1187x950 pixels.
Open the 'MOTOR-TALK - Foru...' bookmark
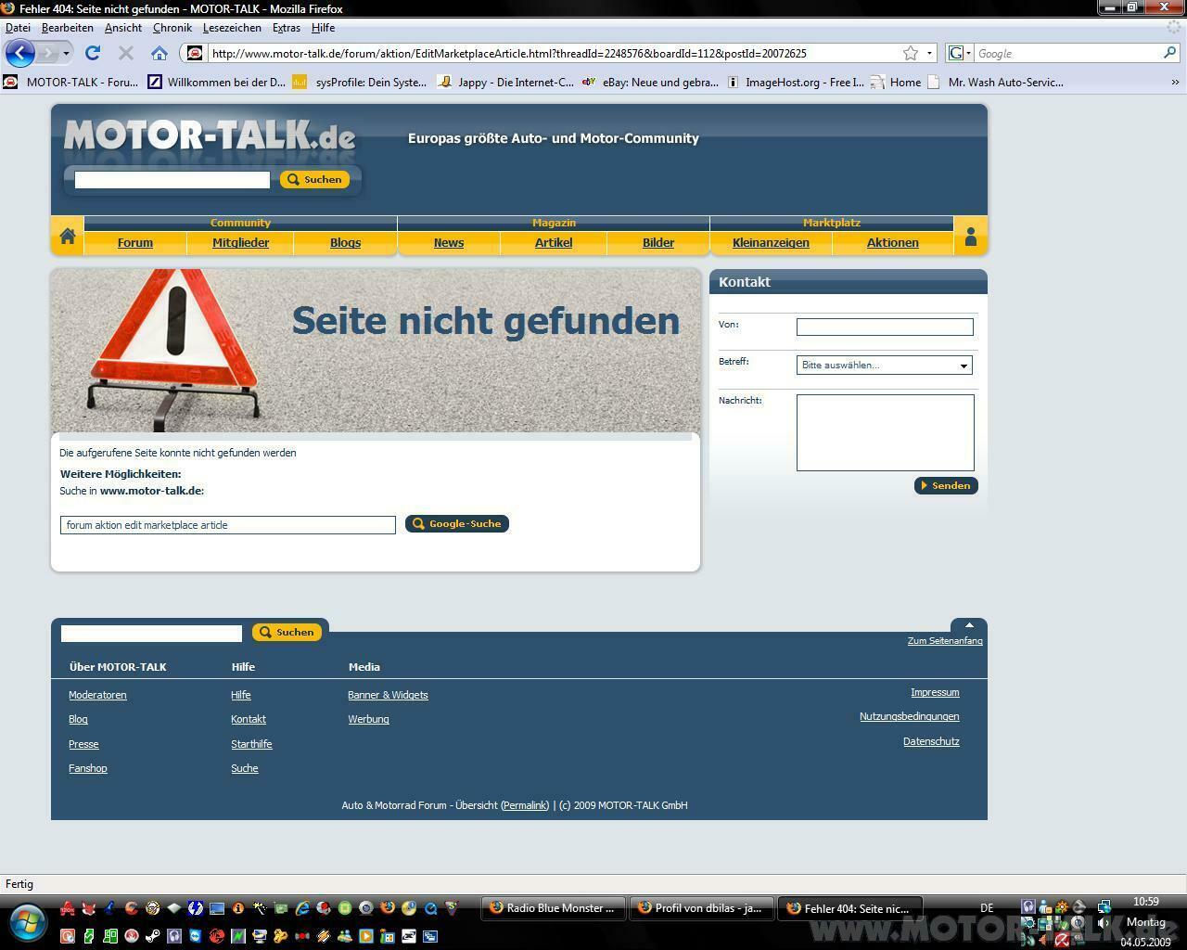click(70, 83)
